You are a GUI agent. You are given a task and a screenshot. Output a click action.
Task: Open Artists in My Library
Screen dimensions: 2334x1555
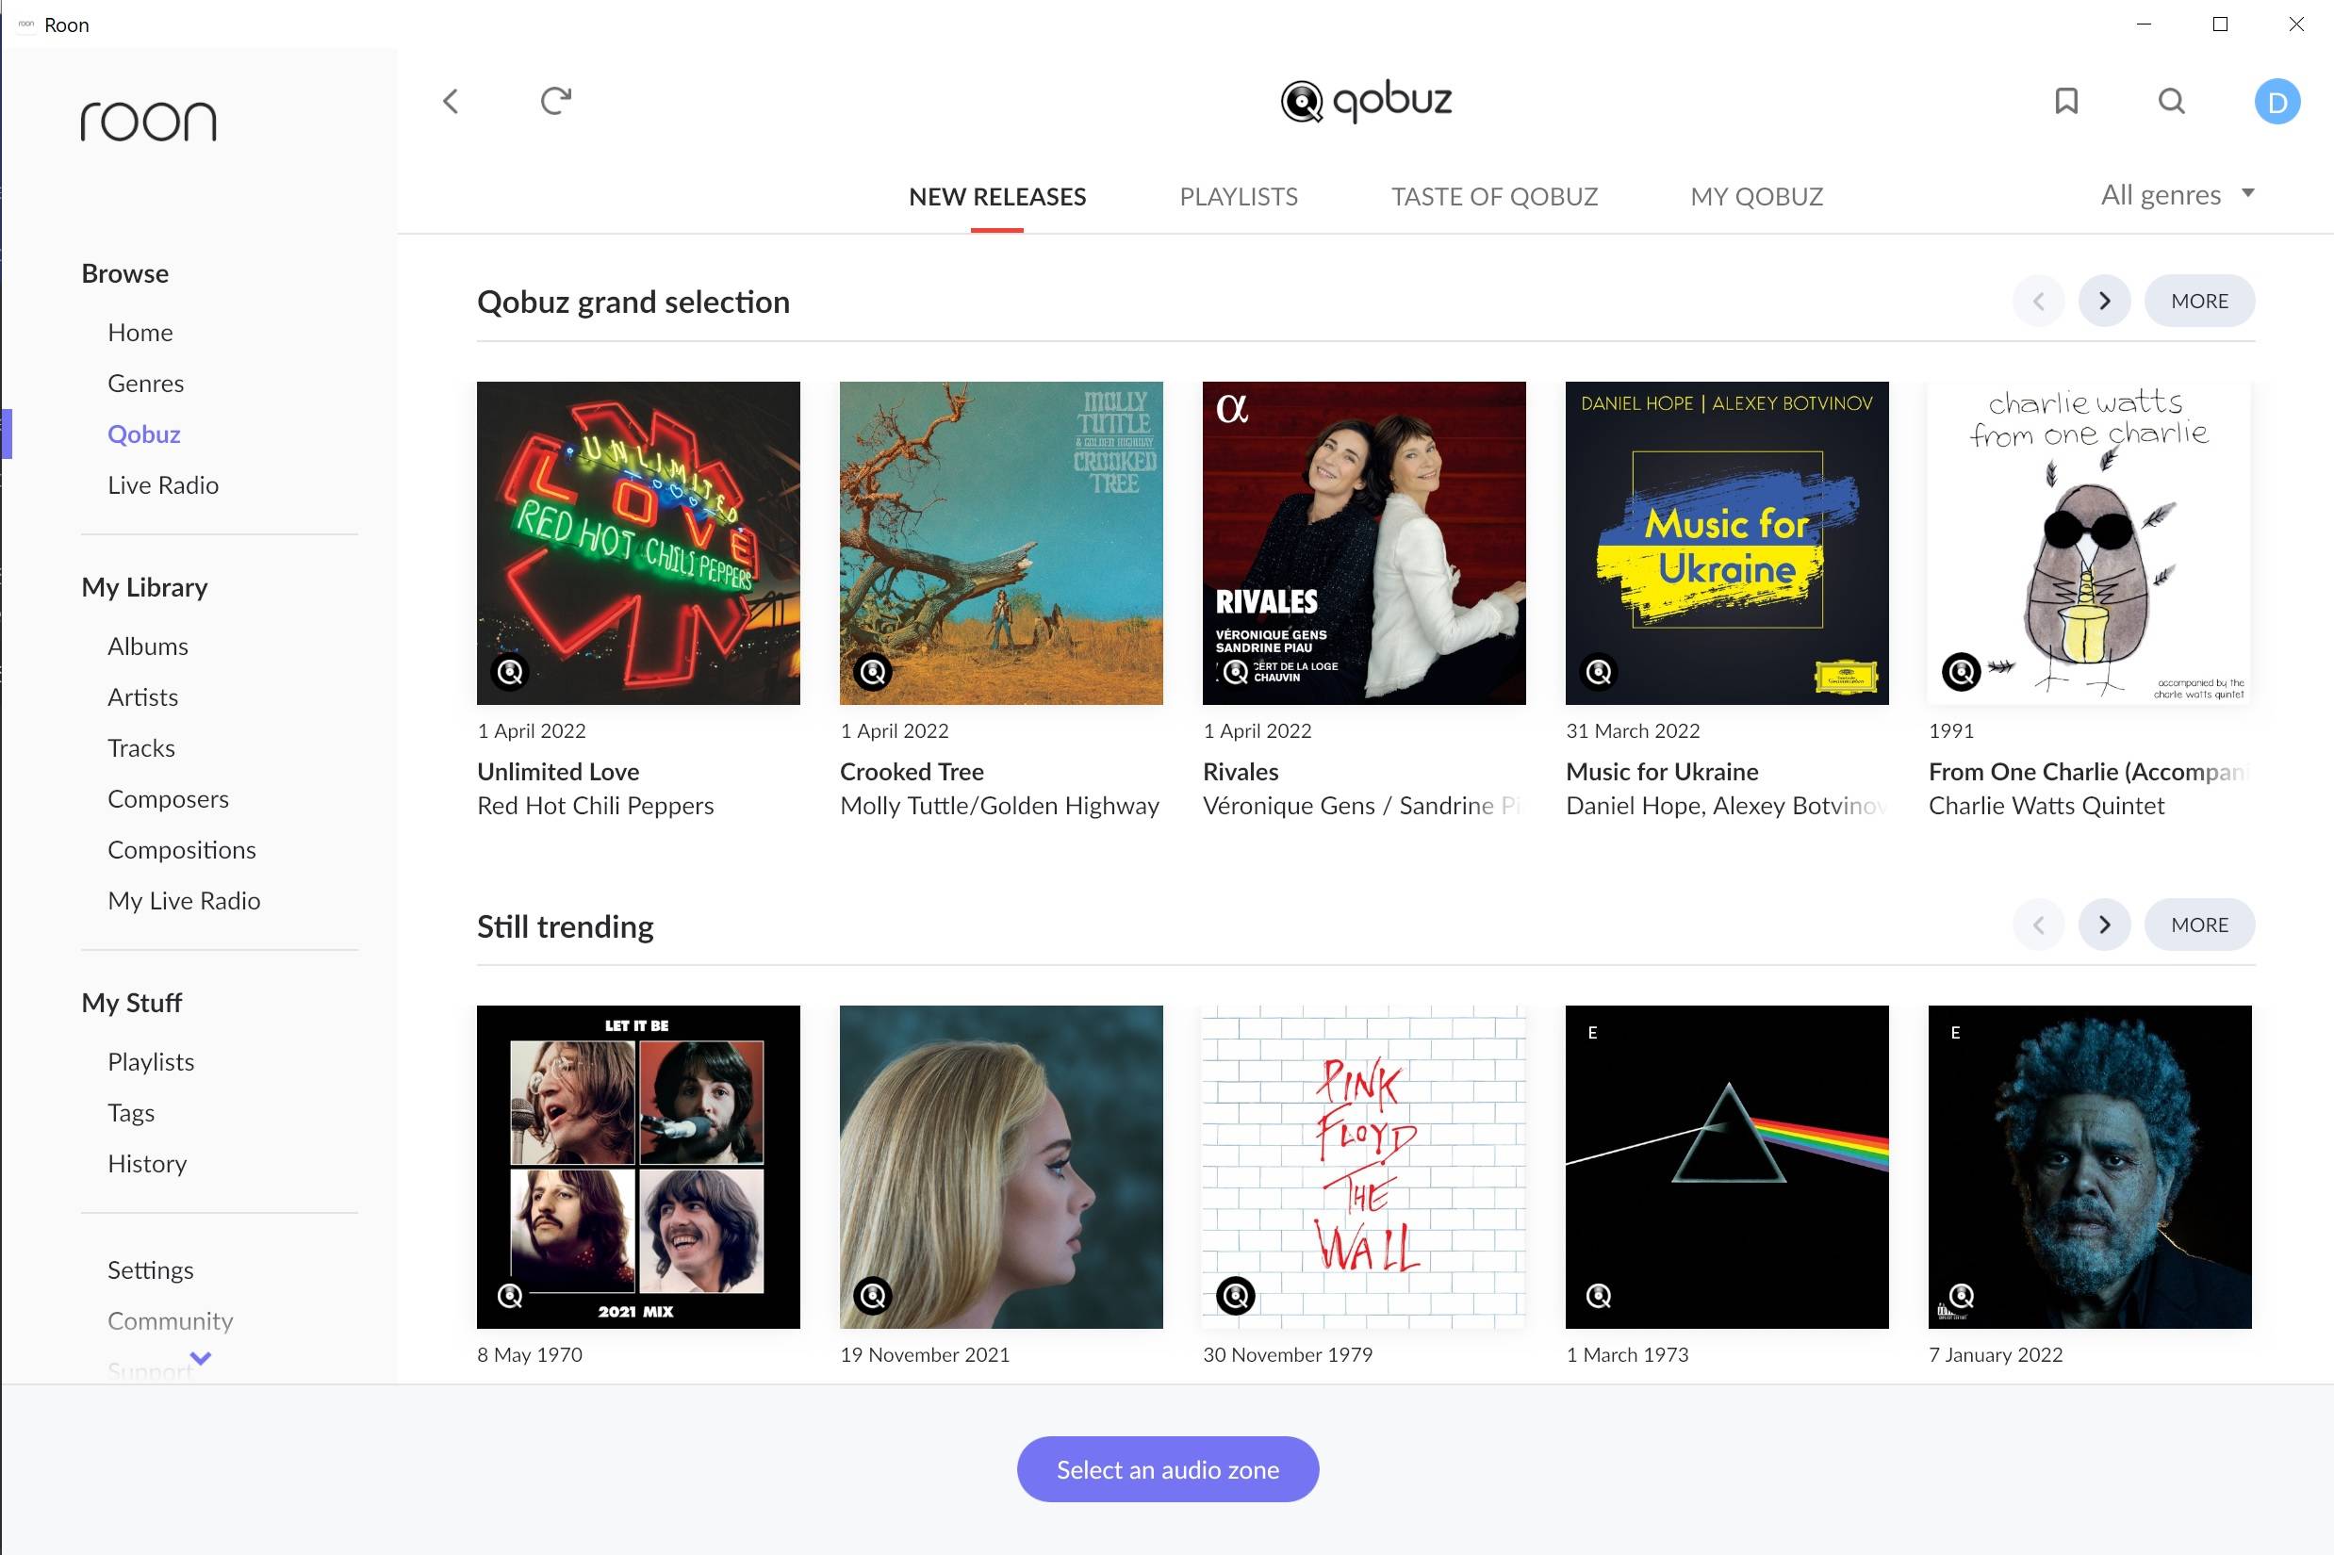[143, 697]
